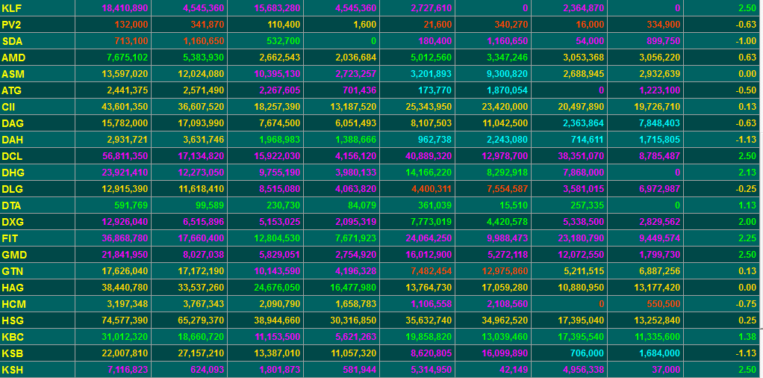Viewport: 763px width, 378px height.
Task: Pick the GTN ticker symbol
Action: pyautogui.click(x=12, y=272)
